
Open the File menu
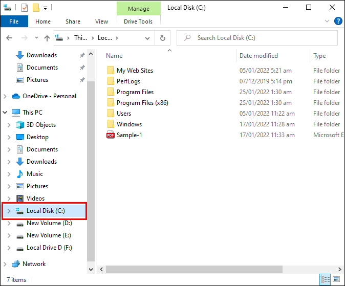(x=14, y=21)
